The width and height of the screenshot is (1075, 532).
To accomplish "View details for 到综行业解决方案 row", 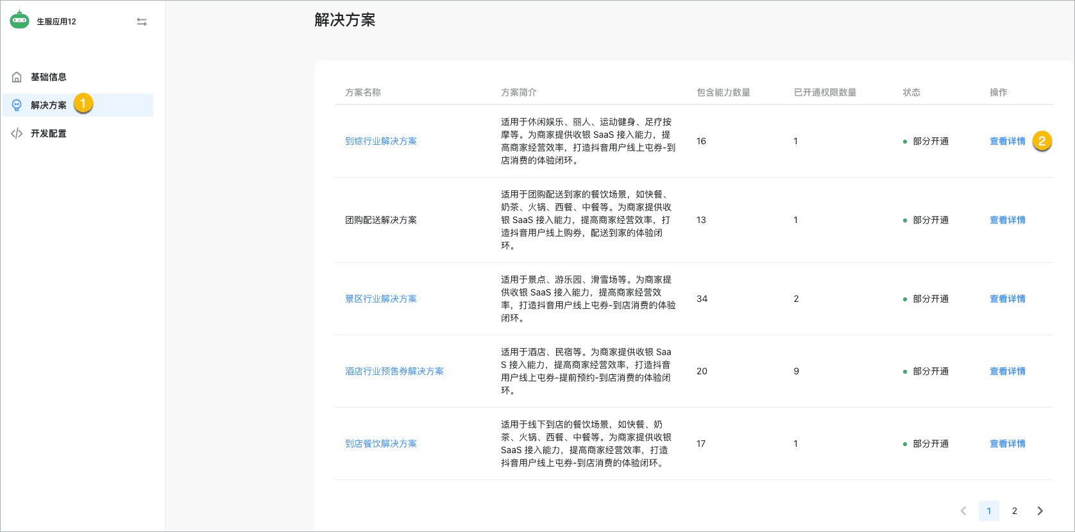I will click(x=1007, y=141).
